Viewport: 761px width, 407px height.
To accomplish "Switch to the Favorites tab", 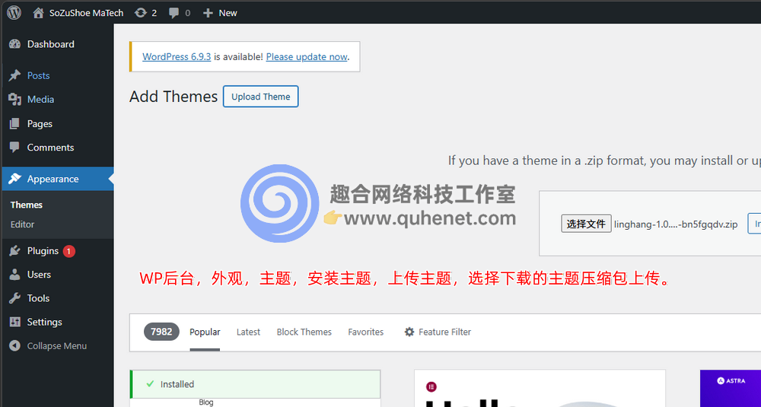I will pyautogui.click(x=366, y=332).
